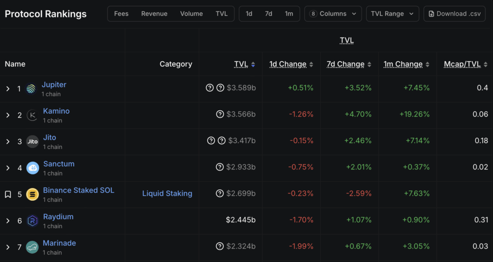
Task: Open the Liquid Staking category link
Action: pyautogui.click(x=167, y=194)
